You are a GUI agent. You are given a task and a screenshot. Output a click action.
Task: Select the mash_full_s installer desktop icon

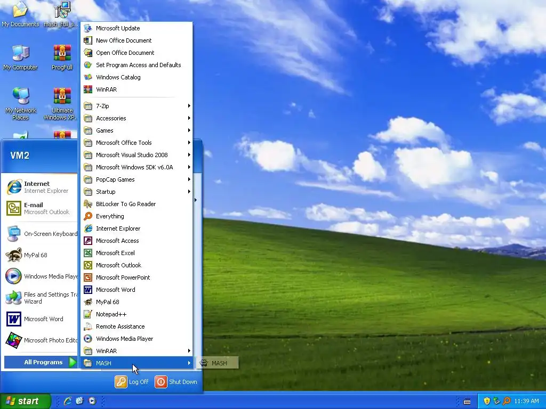tap(61, 14)
